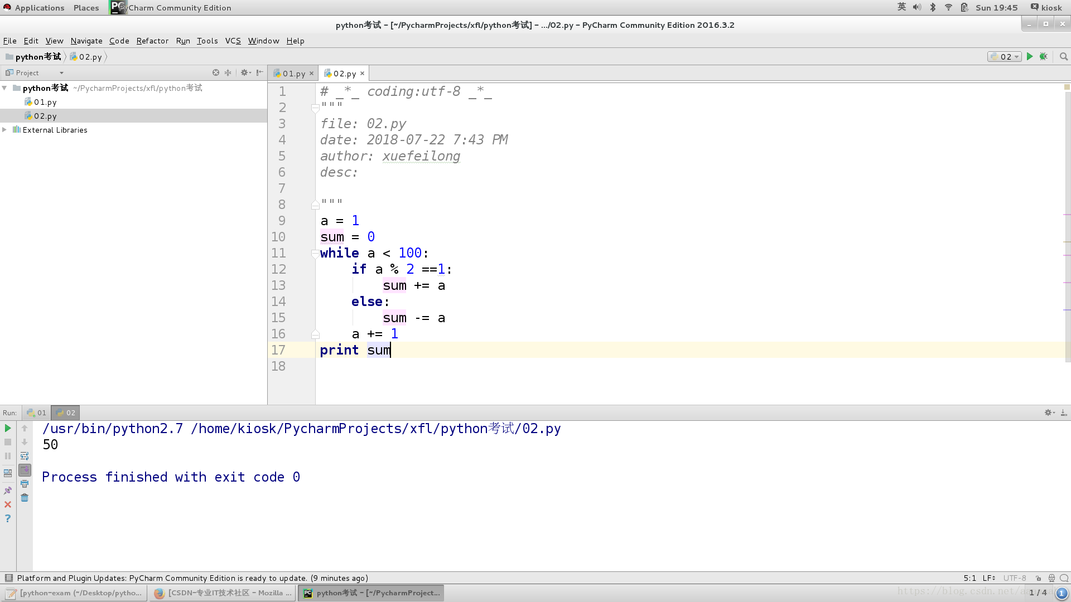Toggle scroll to end in Run console
The height and width of the screenshot is (602, 1071).
click(x=25, y=470)
